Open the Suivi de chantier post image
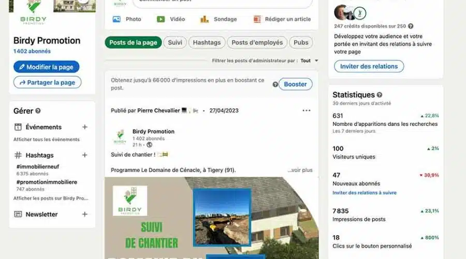 click(x=211, y=218)
